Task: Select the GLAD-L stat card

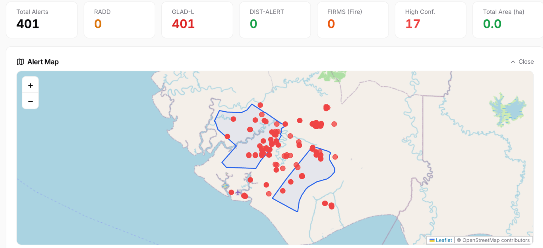Action: coord(197,20)
